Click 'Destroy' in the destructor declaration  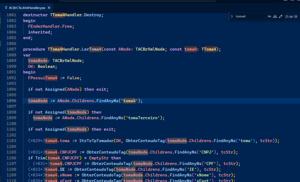click(x=93, y=15)
